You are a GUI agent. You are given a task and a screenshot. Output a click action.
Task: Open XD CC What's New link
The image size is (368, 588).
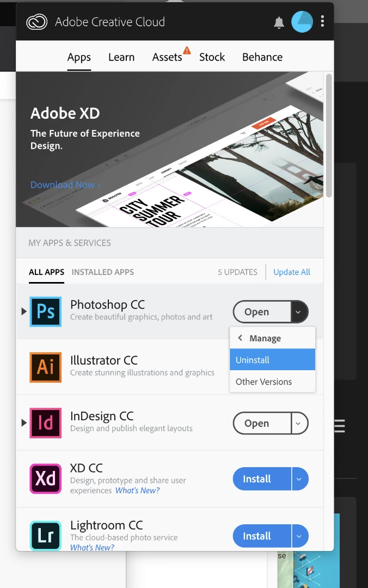137,491
